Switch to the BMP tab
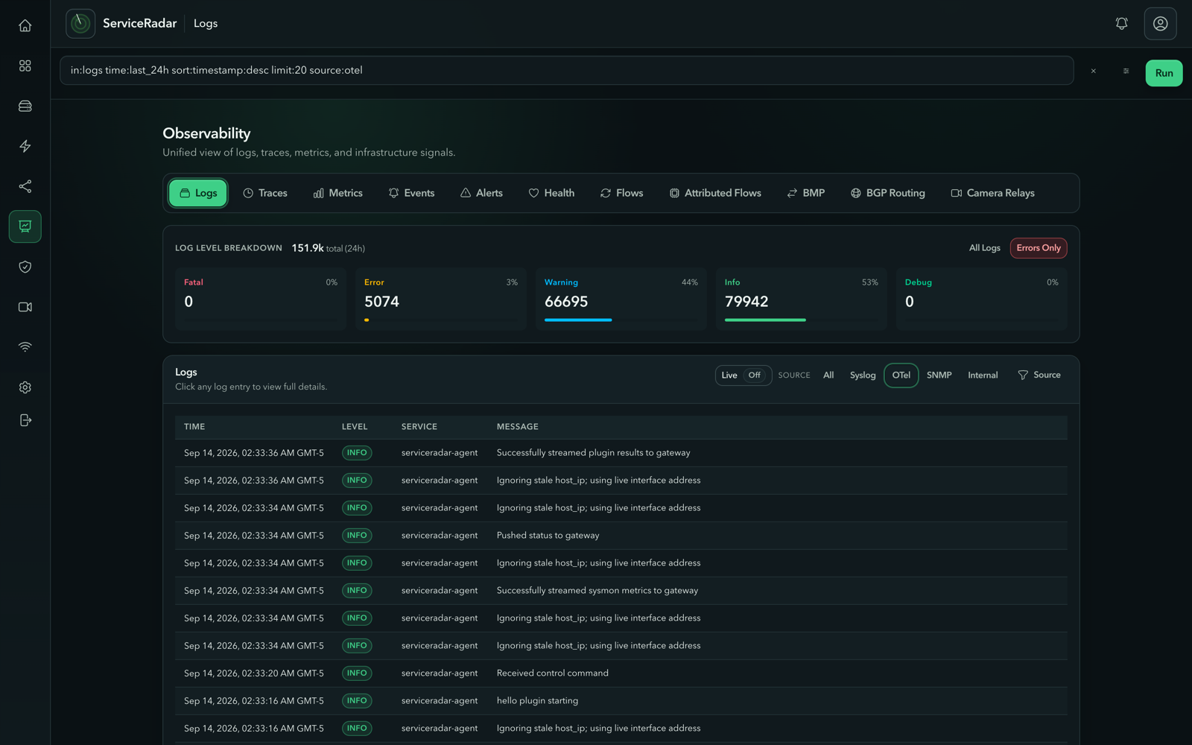This screenshot has width=1192, height=745. 805,193
